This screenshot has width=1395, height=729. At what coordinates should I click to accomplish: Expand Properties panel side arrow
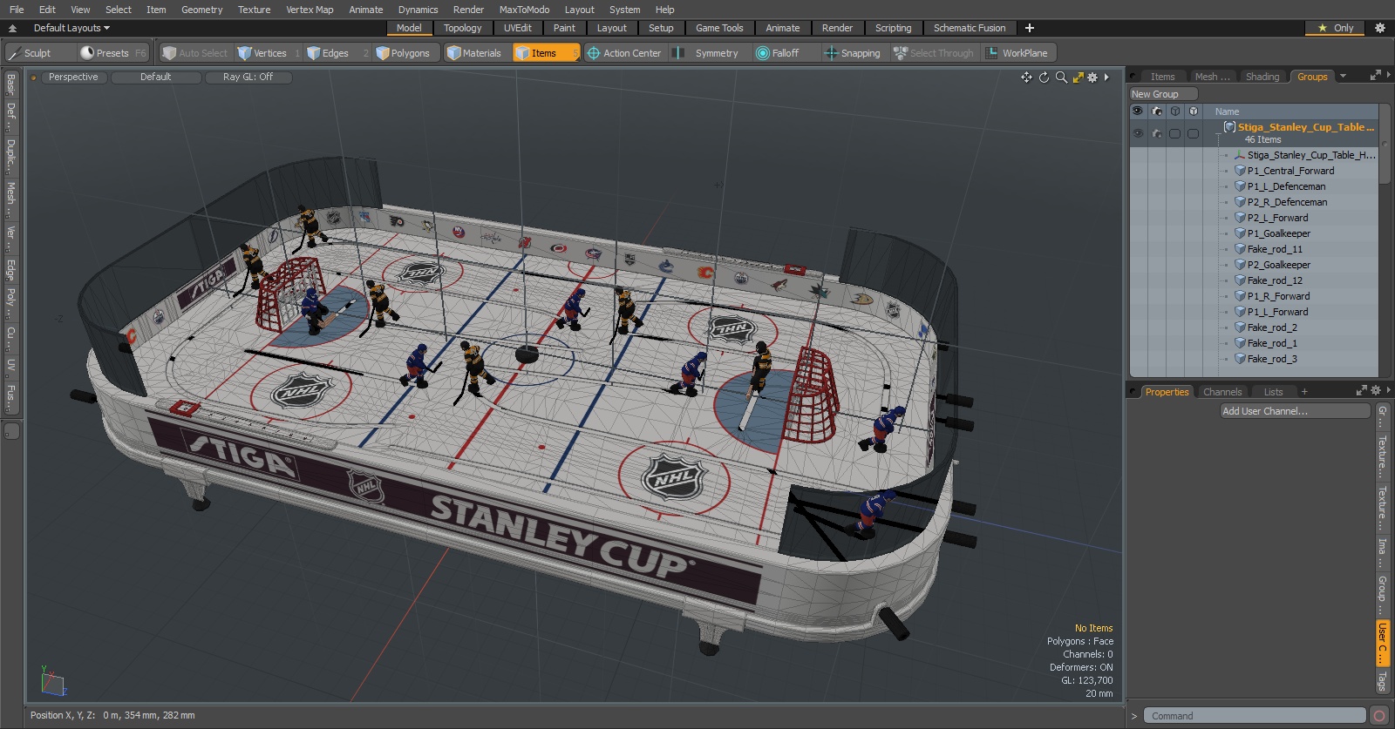pos(1388,391)
